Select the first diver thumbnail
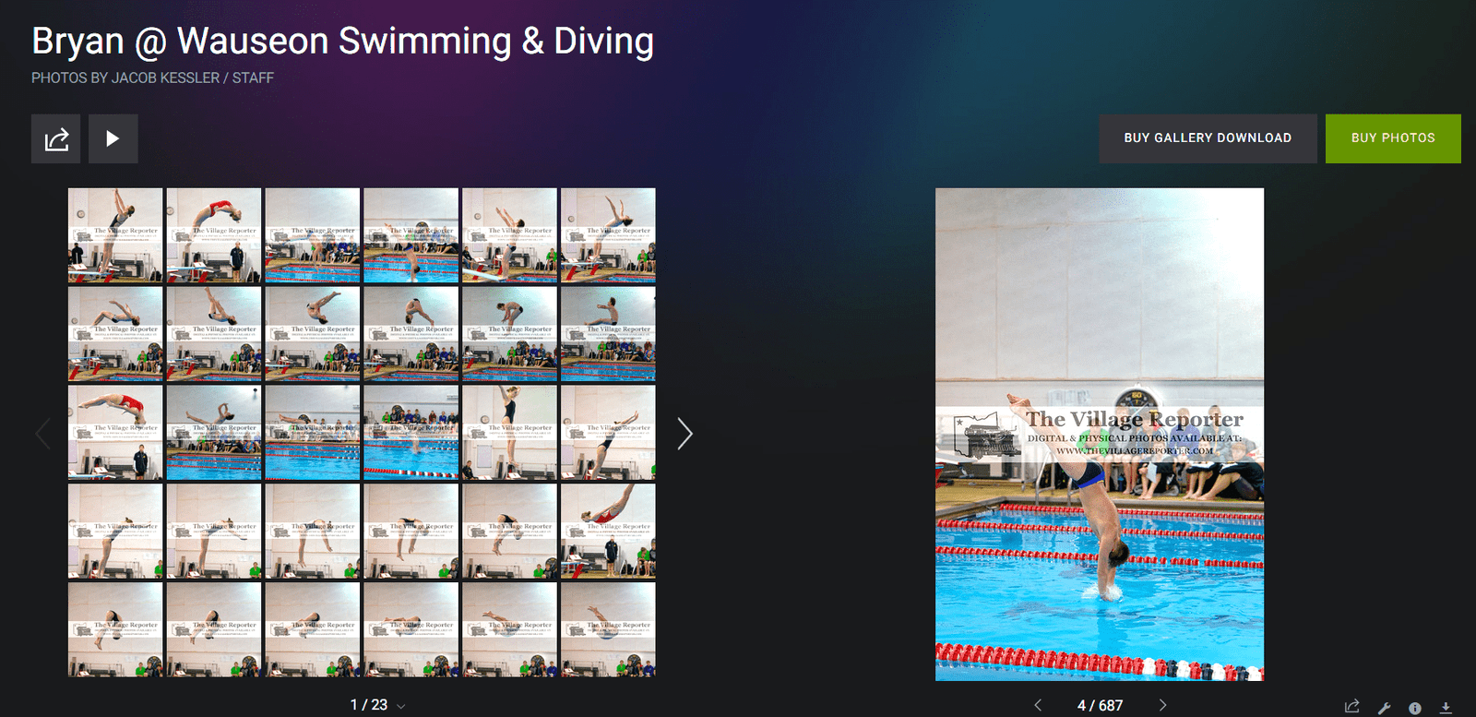1476x717 pixels. click(x=115, y=235)
